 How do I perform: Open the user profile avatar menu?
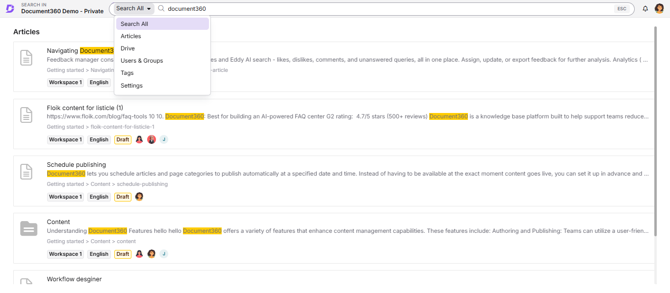coord(659,9)
